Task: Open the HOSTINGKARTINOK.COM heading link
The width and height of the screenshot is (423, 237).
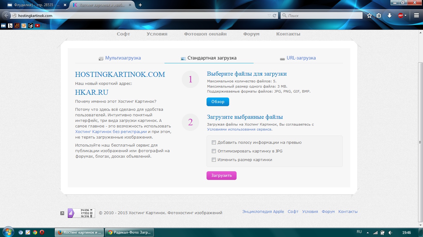Action: pos(120,74)
